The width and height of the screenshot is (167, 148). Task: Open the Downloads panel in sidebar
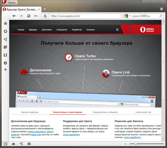tap(5, 55)
